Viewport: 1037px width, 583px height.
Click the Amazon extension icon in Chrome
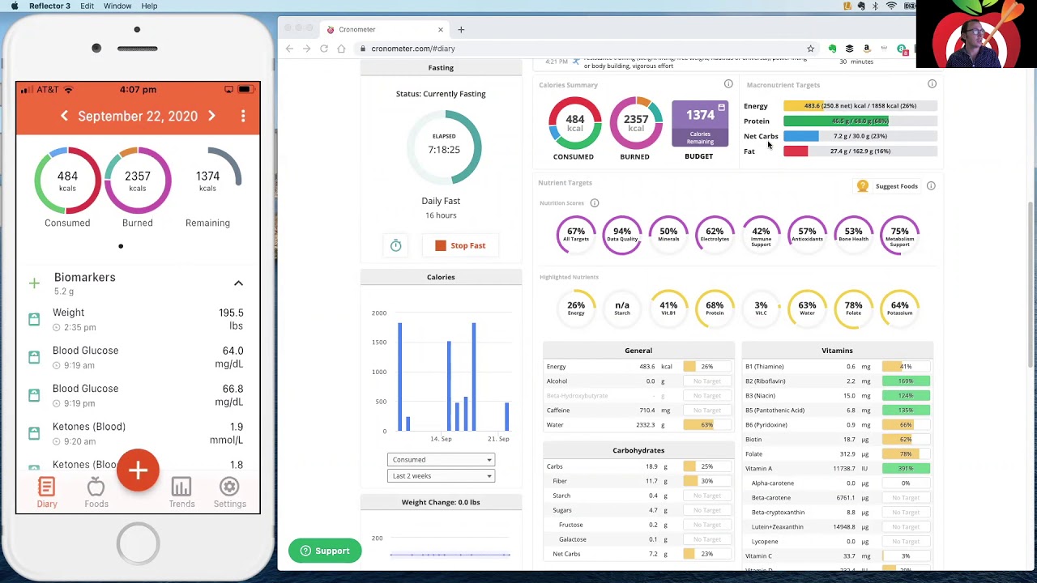[867, 49]
